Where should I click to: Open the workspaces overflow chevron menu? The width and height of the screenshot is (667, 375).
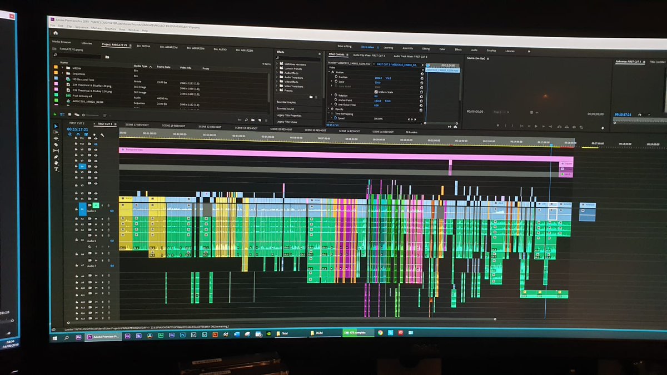[x=529, y=51]
